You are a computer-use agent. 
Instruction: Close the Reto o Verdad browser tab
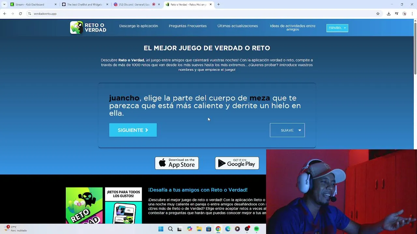[x=210, y=5]
